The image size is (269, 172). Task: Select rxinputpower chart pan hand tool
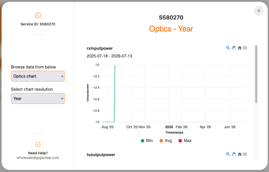point(234,48)
